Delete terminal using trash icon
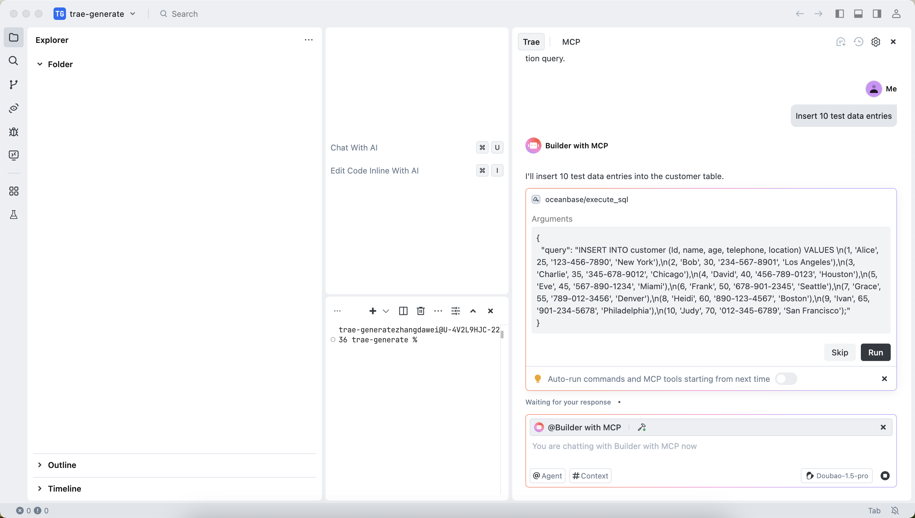Viewport: 915px width, 518px height. pyautogui.click(x=420, y=311)
